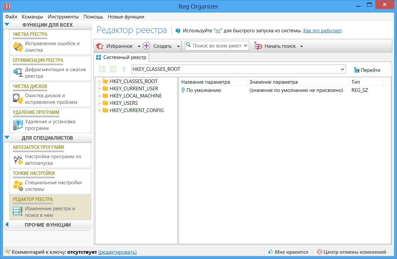
Task: Click the Начать поиск binoculars icon
Action: tap(258, 46)
